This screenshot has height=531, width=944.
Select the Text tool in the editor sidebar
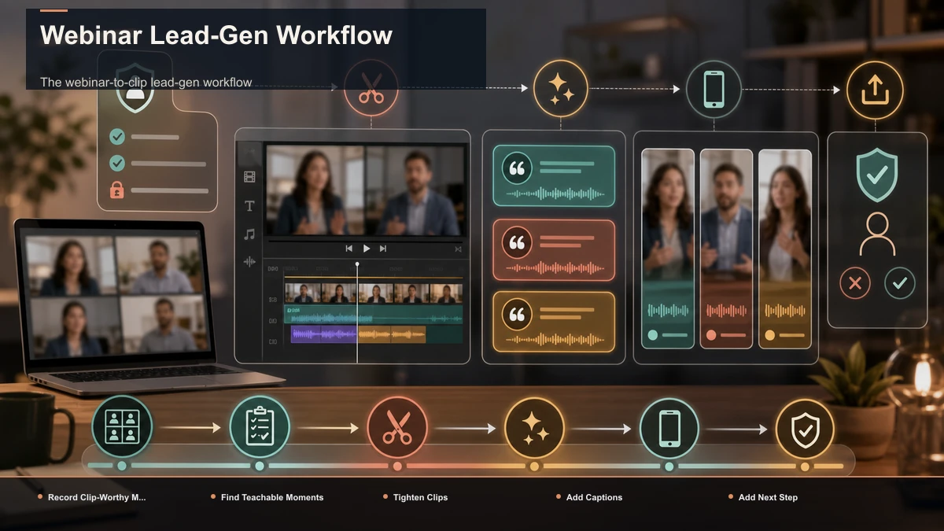[249, 206]
